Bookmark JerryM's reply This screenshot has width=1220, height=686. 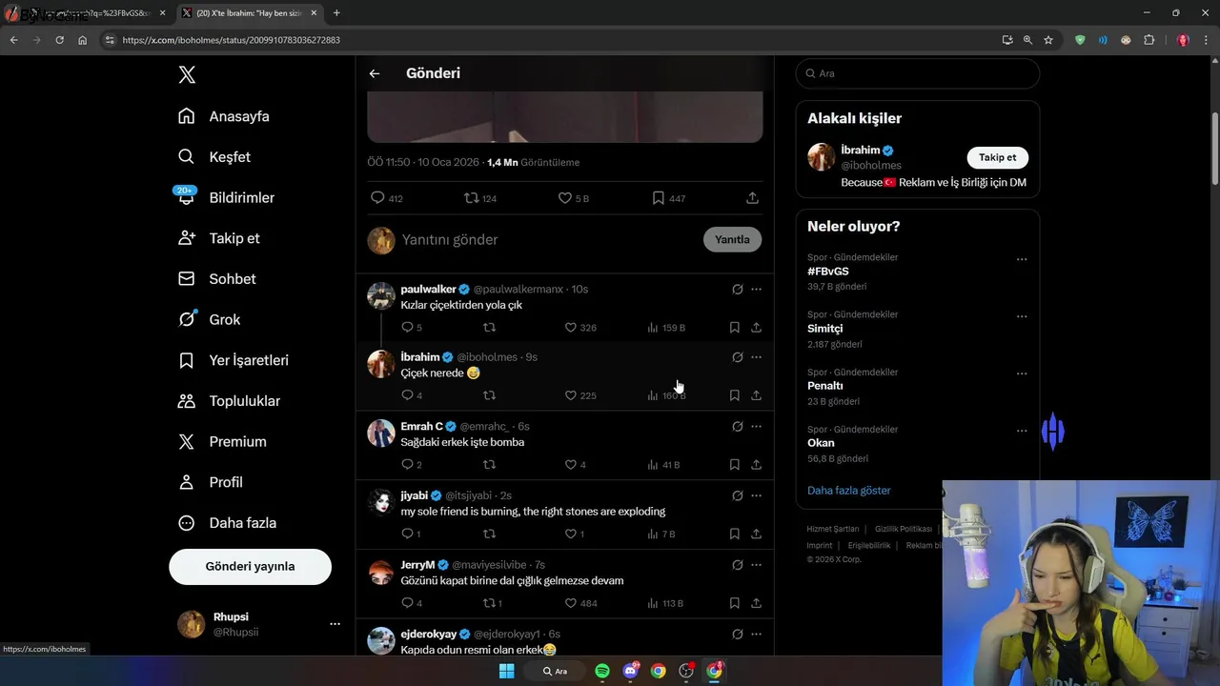click(x=734, y=603)
